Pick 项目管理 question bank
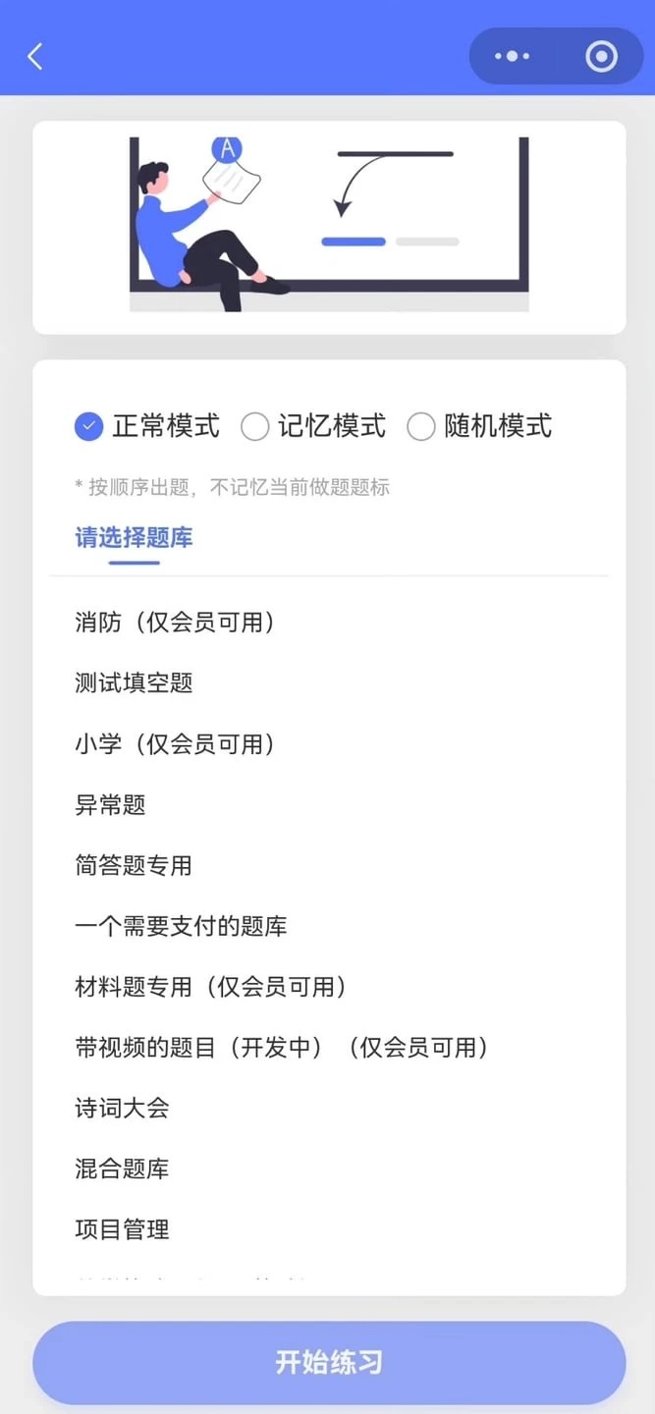 [329, 1229]
